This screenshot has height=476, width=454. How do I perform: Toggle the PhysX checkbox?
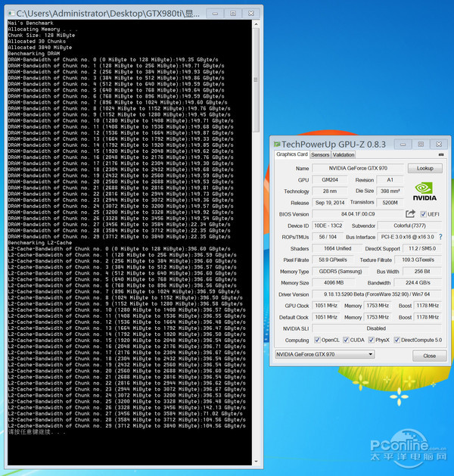pyautogui.click(x=372, y=340)
